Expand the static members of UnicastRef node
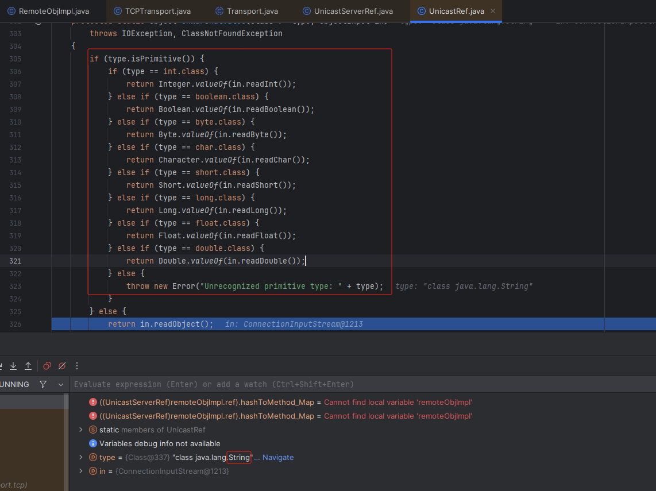This screenshot has width=656, height=491. pyautogui.click(x=80, y=430)
